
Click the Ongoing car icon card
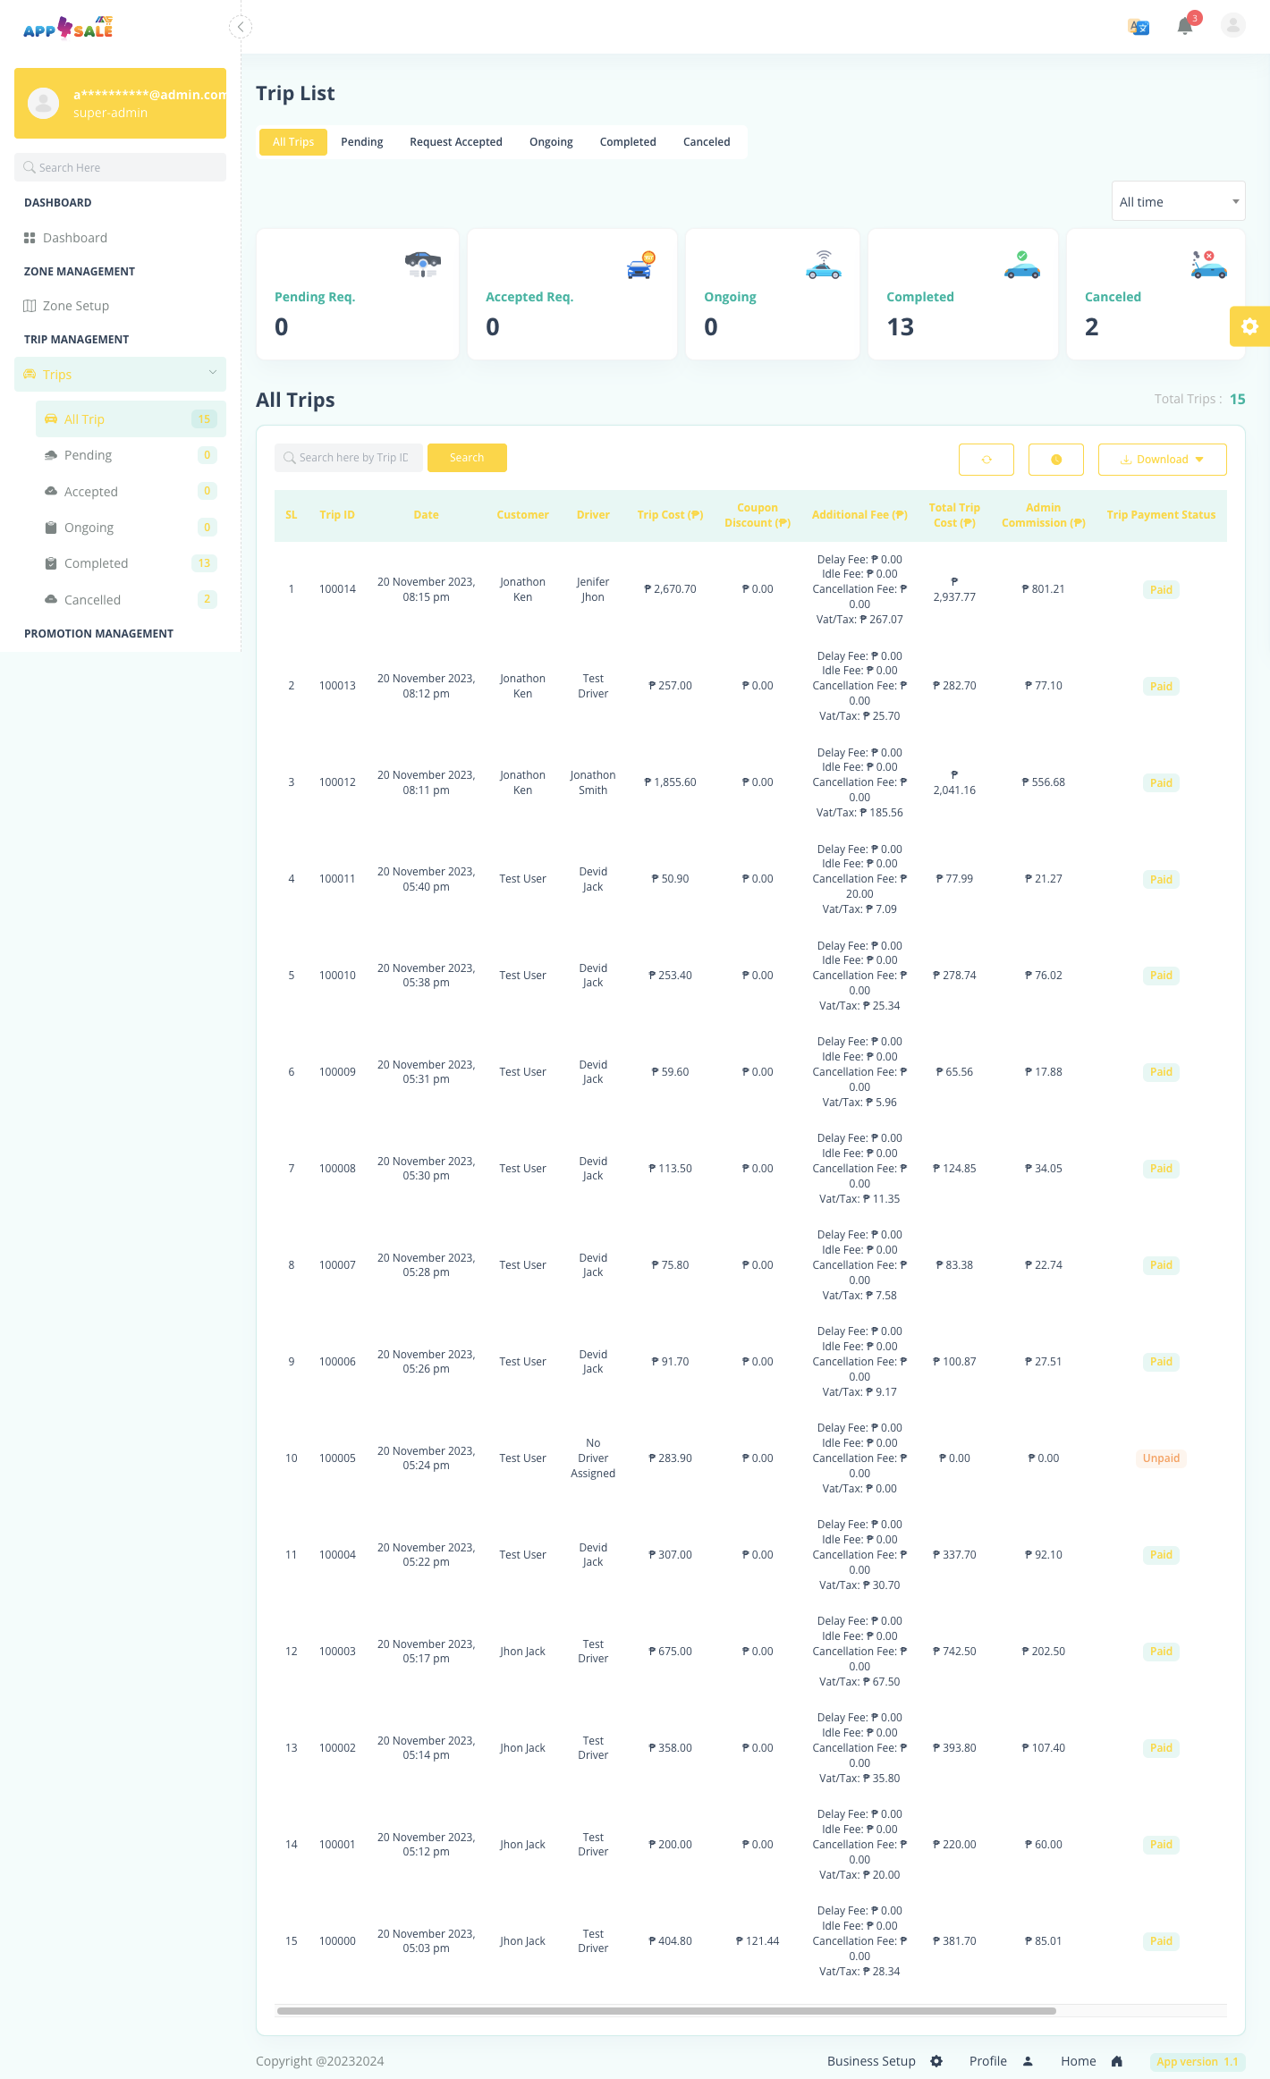(823, 265)
